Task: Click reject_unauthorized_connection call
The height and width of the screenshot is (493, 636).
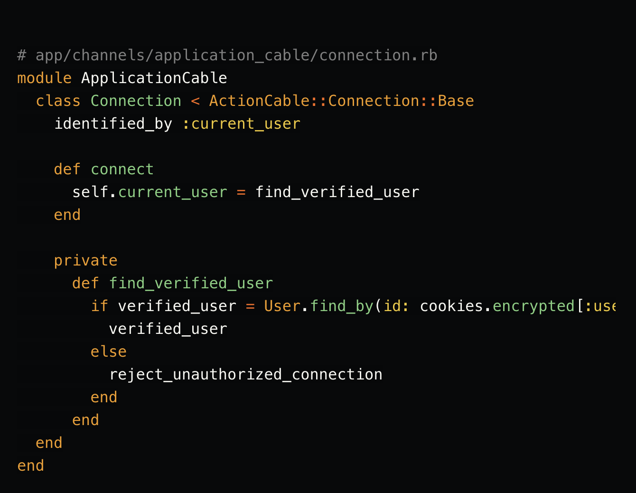Action: point(245,374)
